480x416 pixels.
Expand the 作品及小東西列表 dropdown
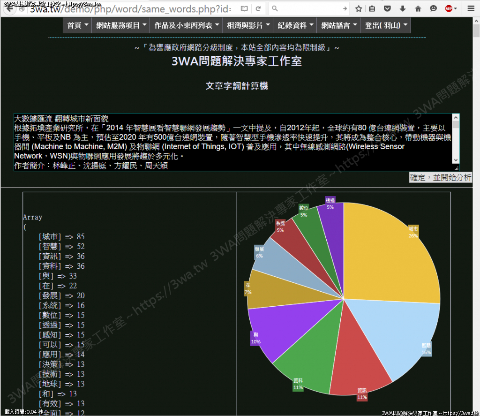[x=187, y=26]
